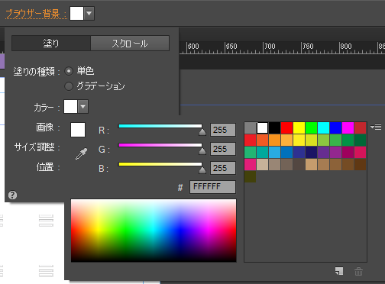385x284 pixels.
Task: Create new swatch icon
Action: point(339,271)
